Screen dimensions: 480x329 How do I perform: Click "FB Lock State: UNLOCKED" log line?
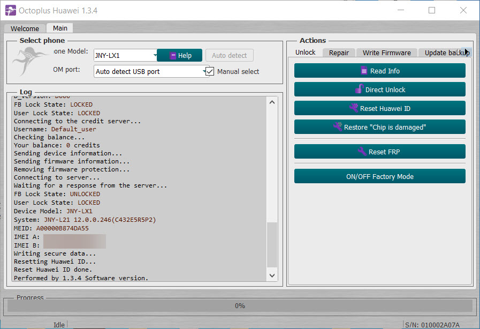click(x=57, y=194)
